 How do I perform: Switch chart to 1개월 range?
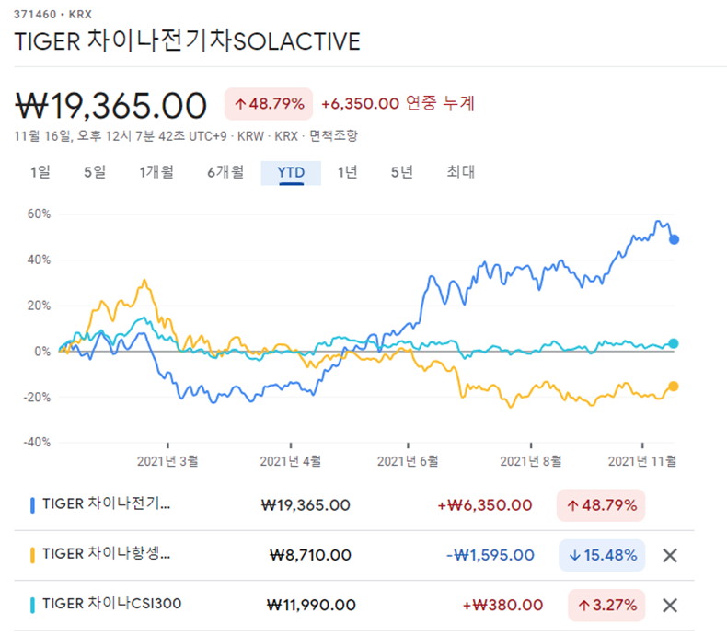click(x=156, y=172)
